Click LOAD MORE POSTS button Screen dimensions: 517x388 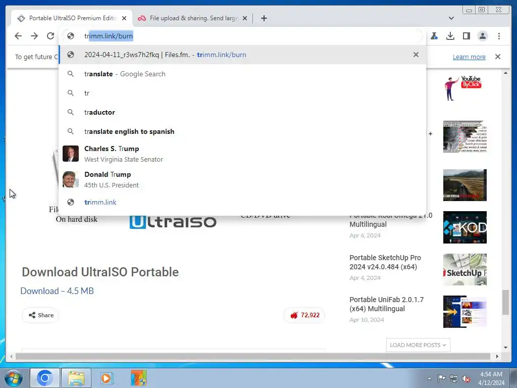tap(418, 345)
